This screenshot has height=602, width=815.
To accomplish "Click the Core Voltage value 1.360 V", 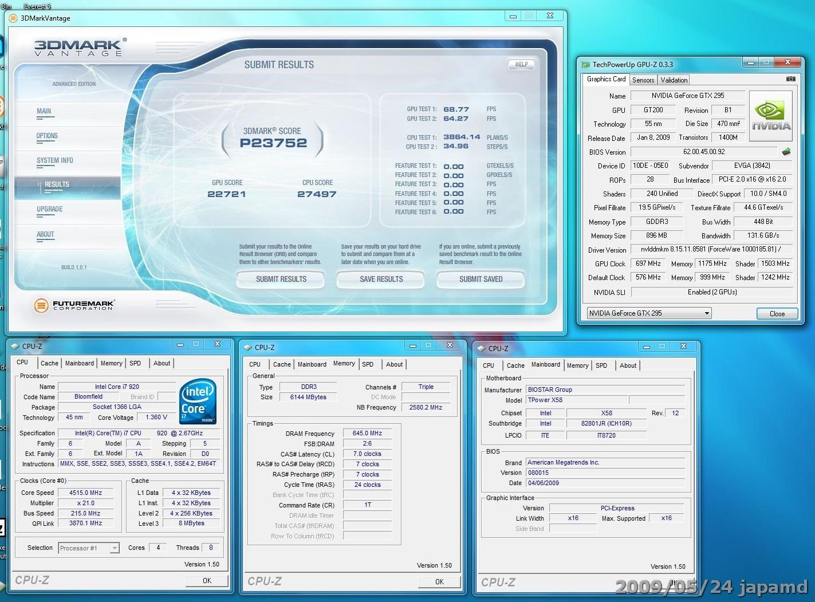I will [156, 417].
